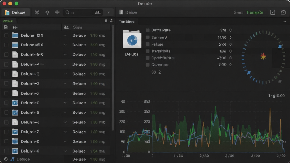
Task: Click the clock icon in bottom status bar
Action: (x=6, y=159)
